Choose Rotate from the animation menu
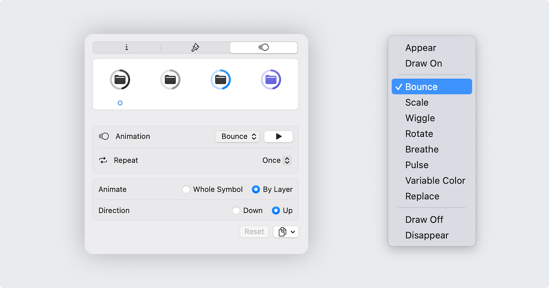The height and width of the screenshot is (288, 549). click(x=432, y=134)
